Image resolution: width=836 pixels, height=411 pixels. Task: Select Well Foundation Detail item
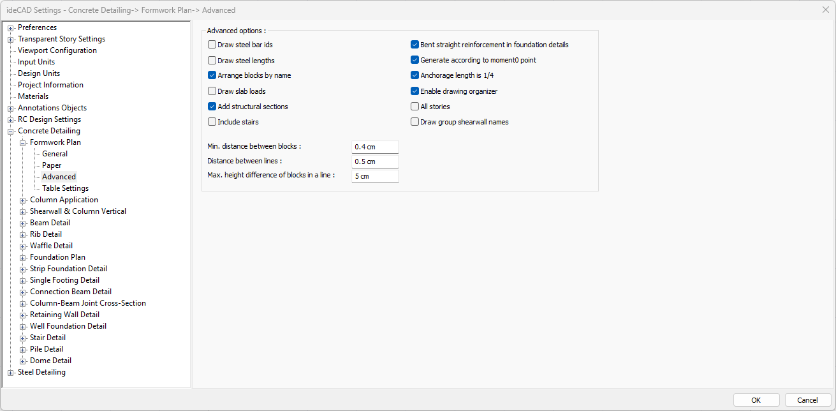tap(68, 326)
